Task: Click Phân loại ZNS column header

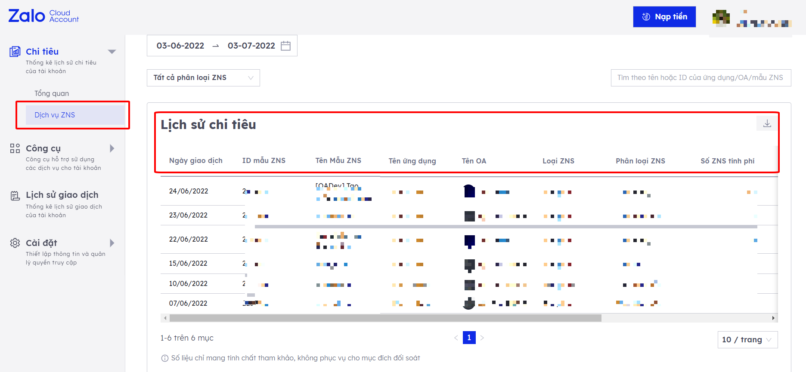Action: point(641,161)
